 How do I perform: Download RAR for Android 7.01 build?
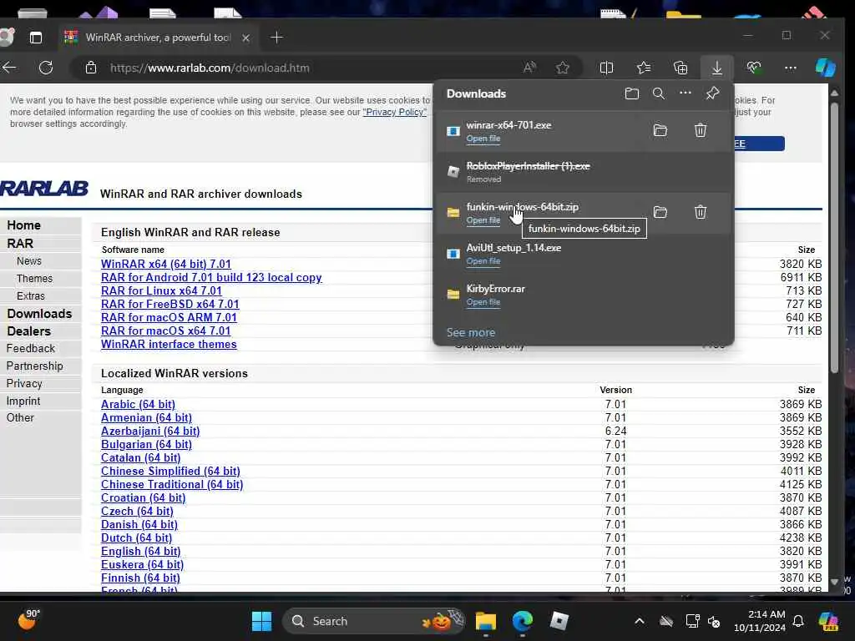pos(211,277)
